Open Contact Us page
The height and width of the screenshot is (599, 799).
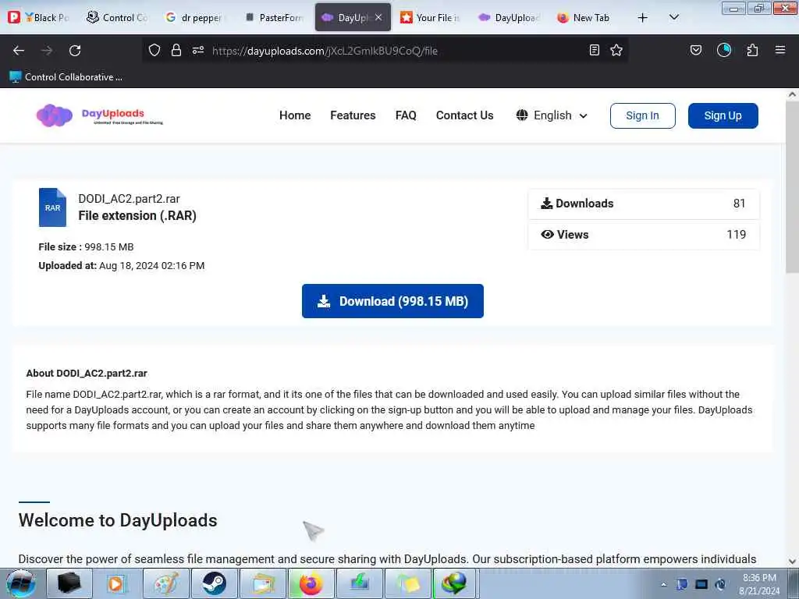click(465, 115)
